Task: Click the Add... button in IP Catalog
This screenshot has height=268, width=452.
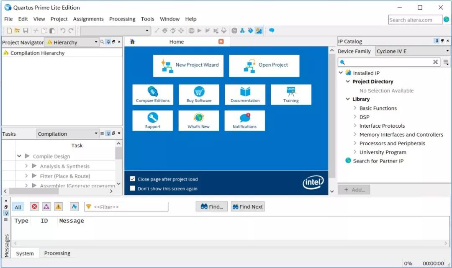Action: [354, 190]
